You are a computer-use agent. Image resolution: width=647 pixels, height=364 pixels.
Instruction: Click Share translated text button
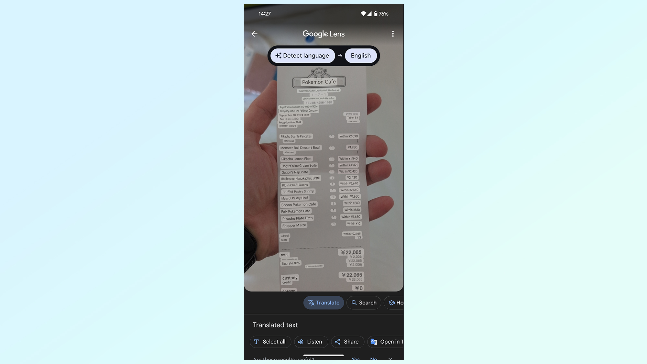[x=346, y=342]
